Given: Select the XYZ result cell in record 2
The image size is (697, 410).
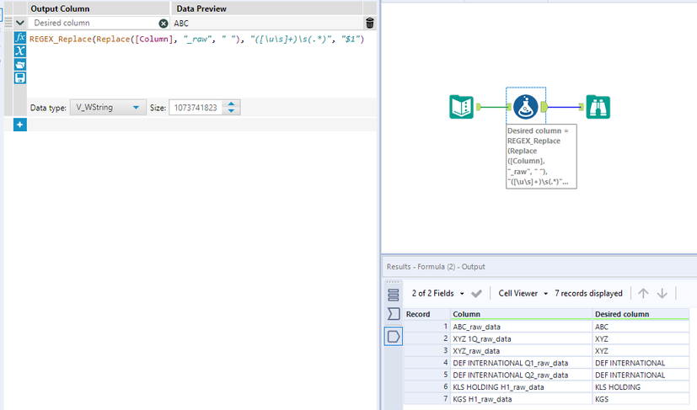Looking at the screenshot, I should (641, 339).
